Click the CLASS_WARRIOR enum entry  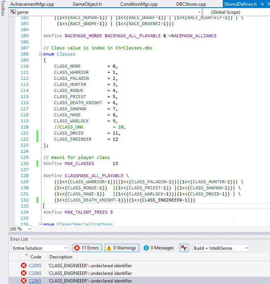pos(71,73)
